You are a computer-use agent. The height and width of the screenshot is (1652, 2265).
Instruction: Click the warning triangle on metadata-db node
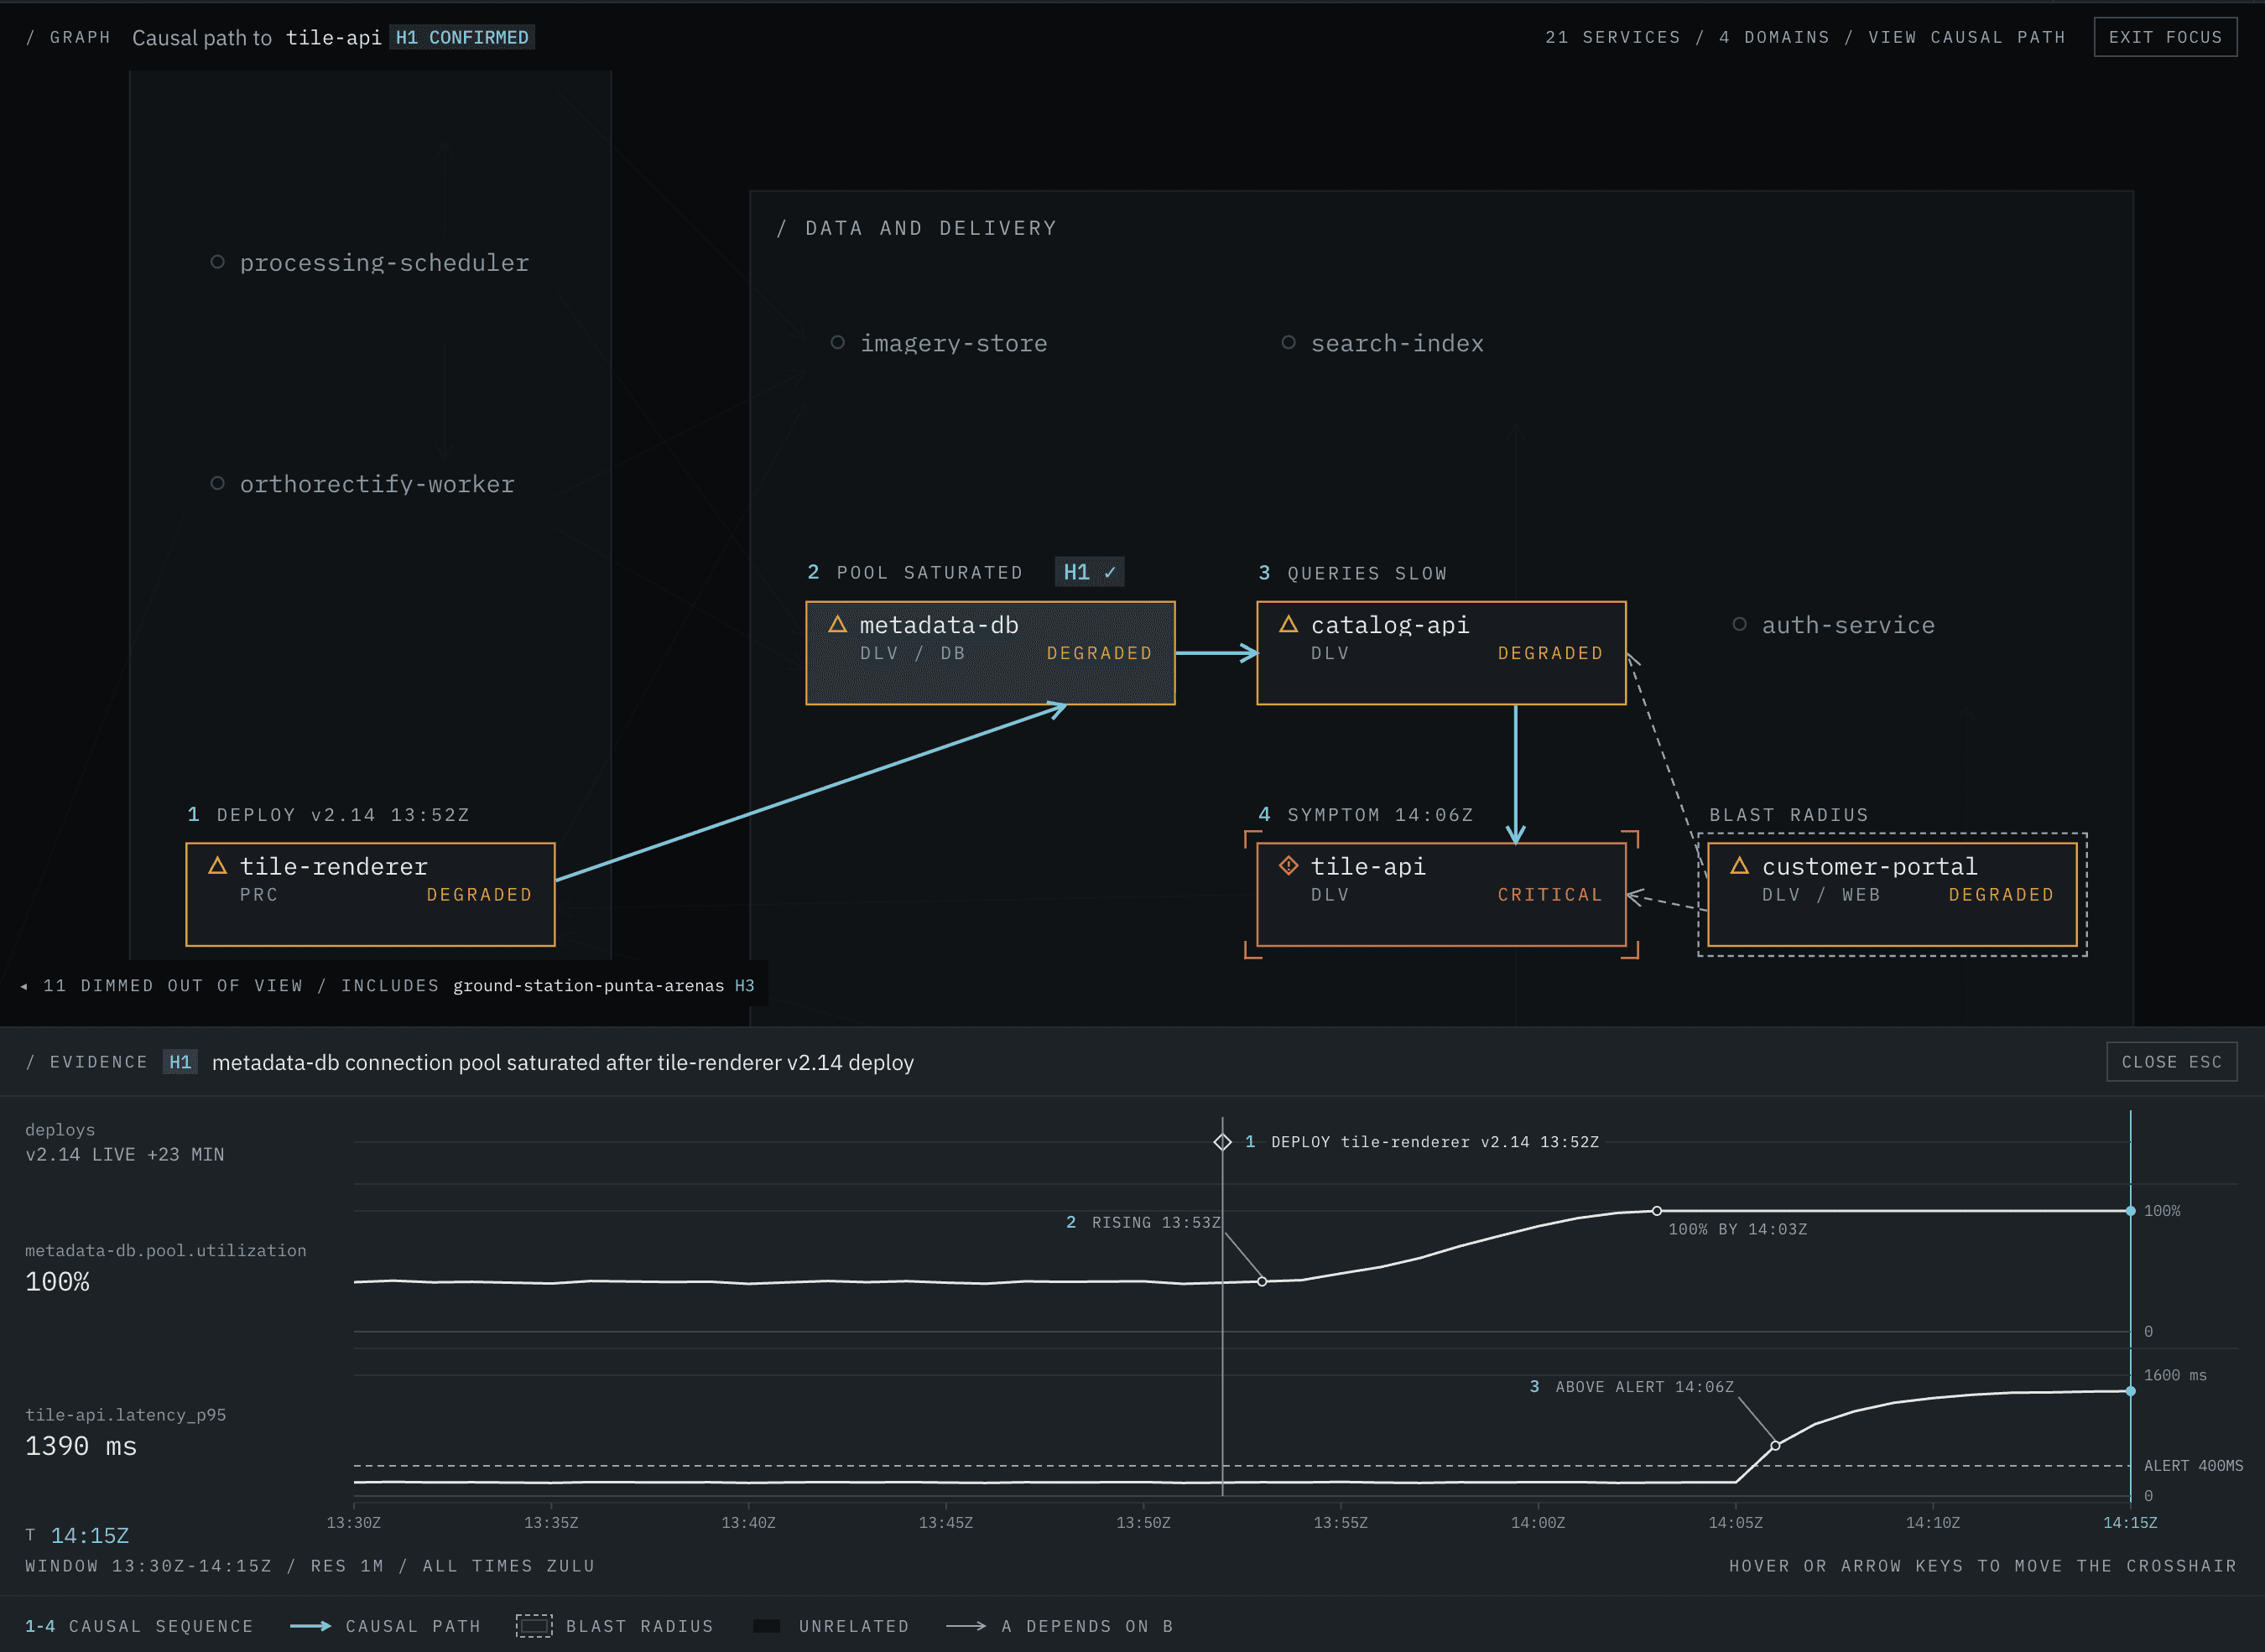837,624
